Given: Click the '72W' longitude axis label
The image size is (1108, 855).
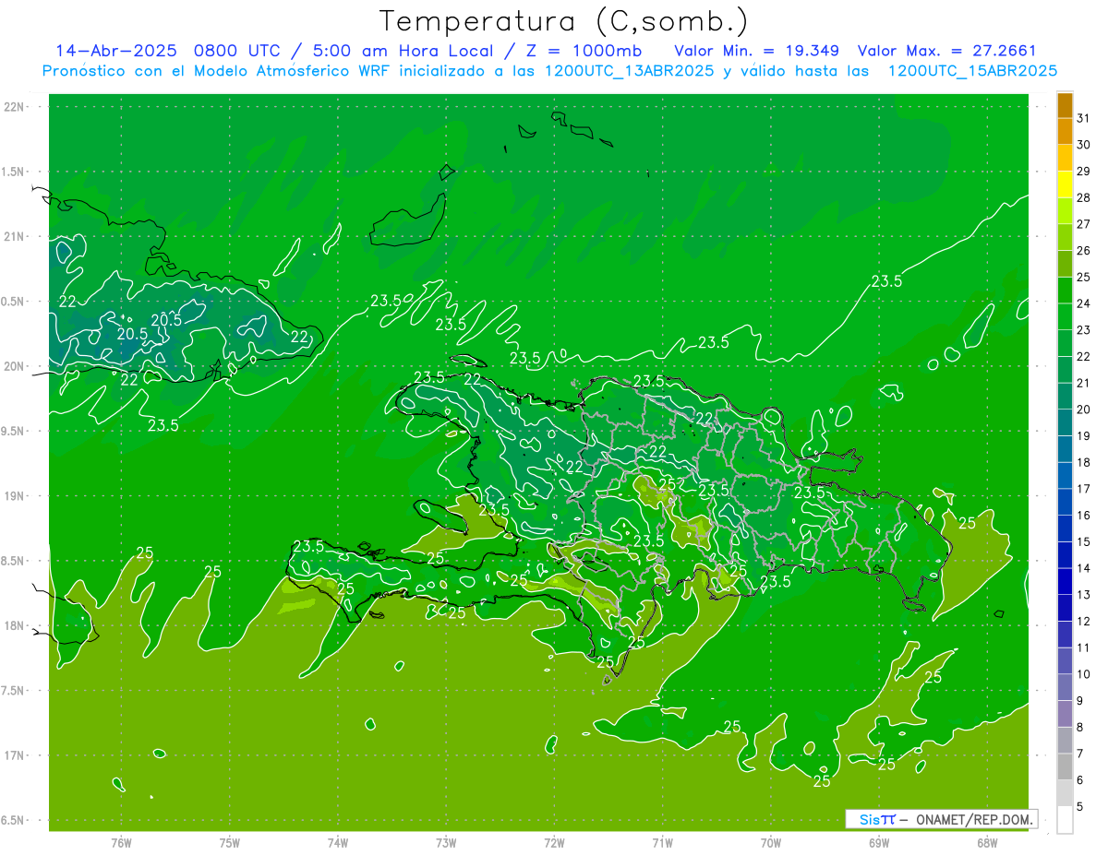Looking at the screenshot, I should 554,842.
